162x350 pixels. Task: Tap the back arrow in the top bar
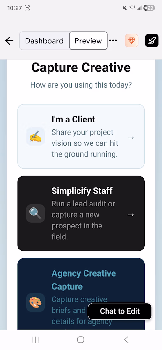9,41
